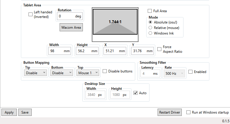Click the Save button
The height and width of the screenshot is (124, 230).
point(25,112)
